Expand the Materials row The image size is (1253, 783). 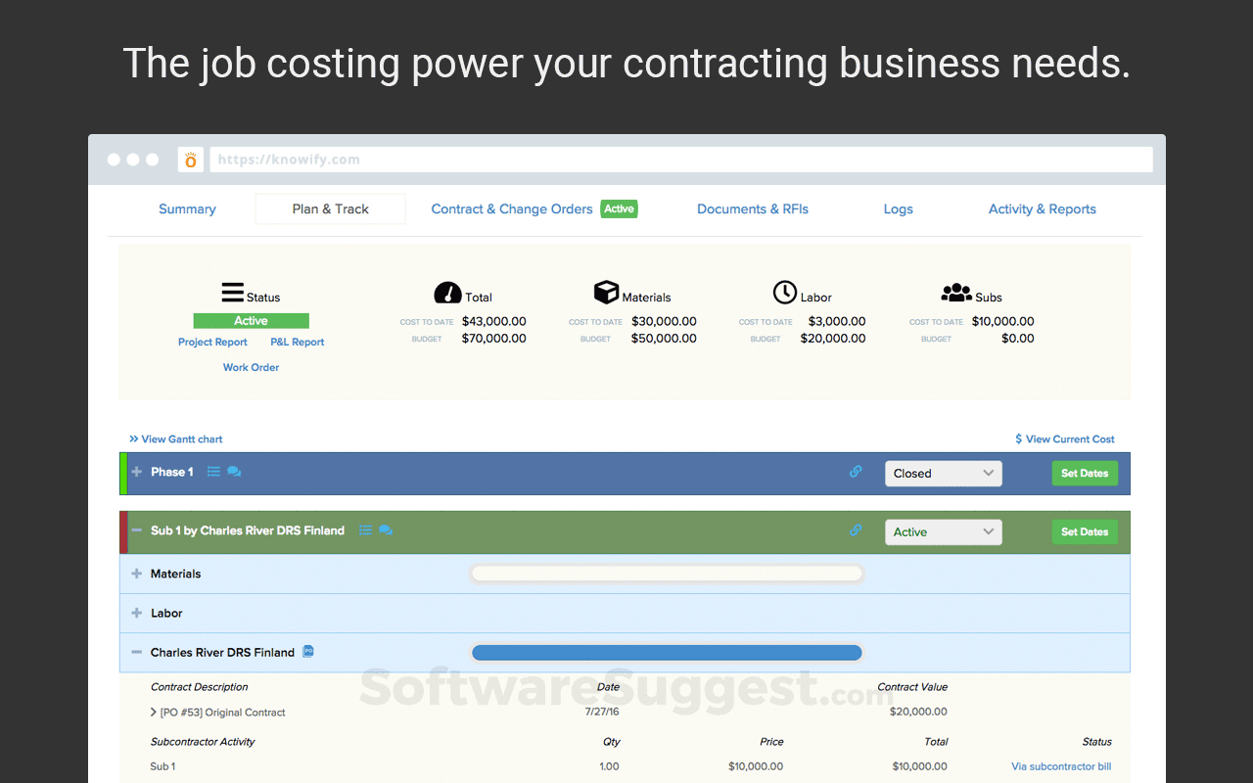[x=135, y=574]
